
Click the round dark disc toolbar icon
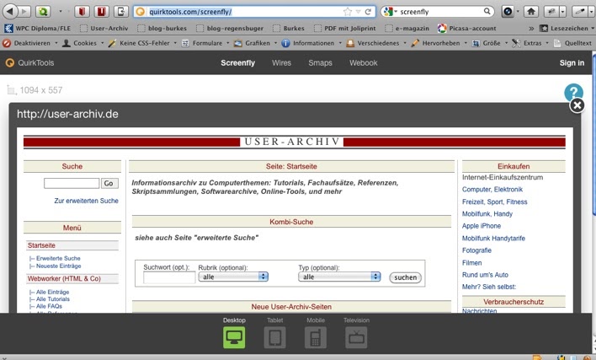(508, 12)
